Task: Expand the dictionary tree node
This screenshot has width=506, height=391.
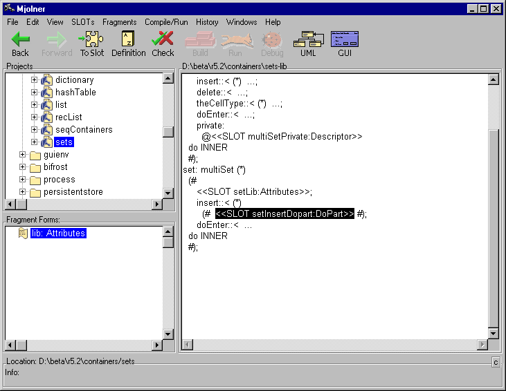Action: tap(35, 80)
